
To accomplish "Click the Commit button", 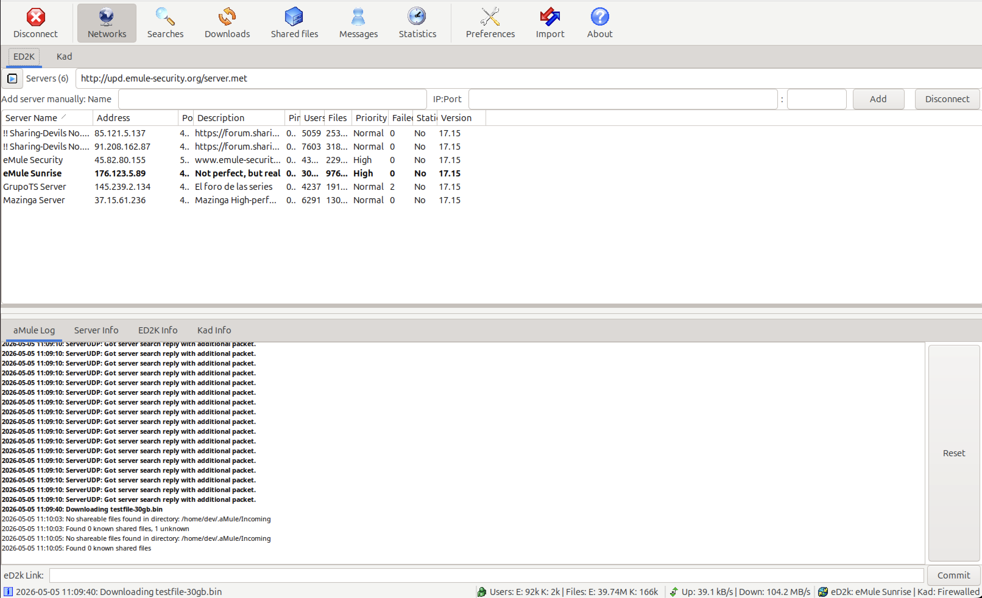I will (x=954, y=575).
